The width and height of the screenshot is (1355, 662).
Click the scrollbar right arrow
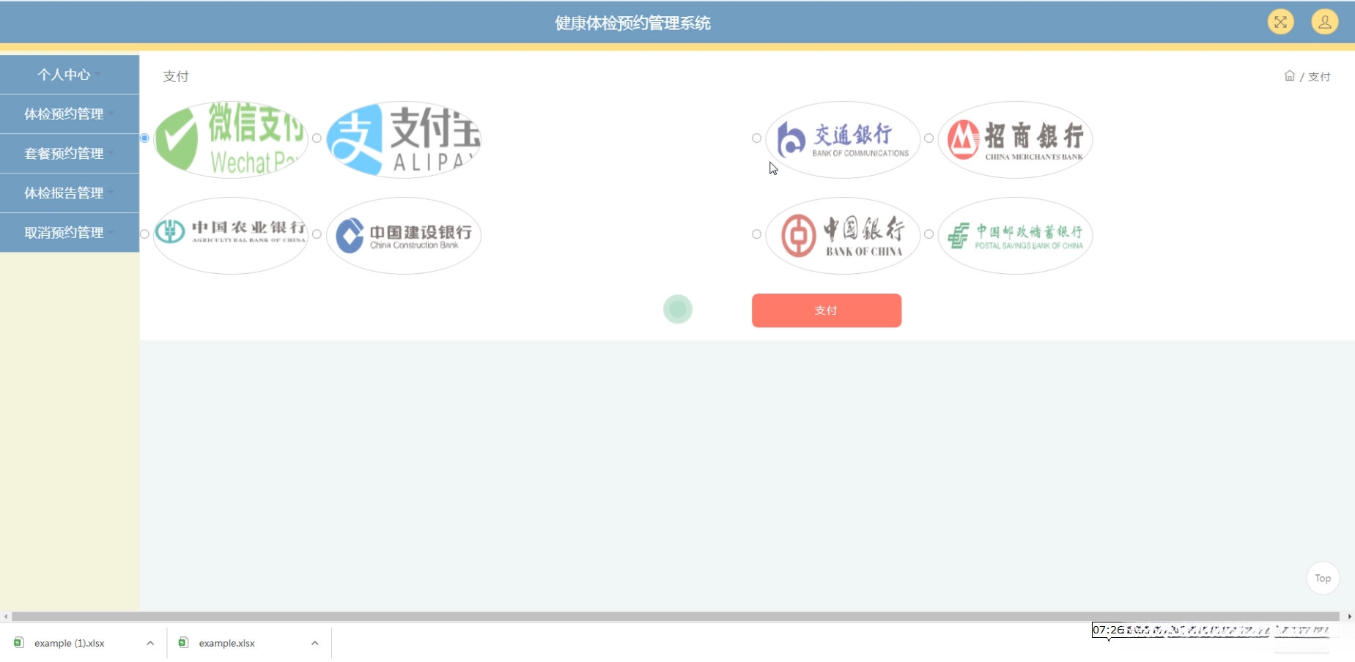pos(1349,617)
